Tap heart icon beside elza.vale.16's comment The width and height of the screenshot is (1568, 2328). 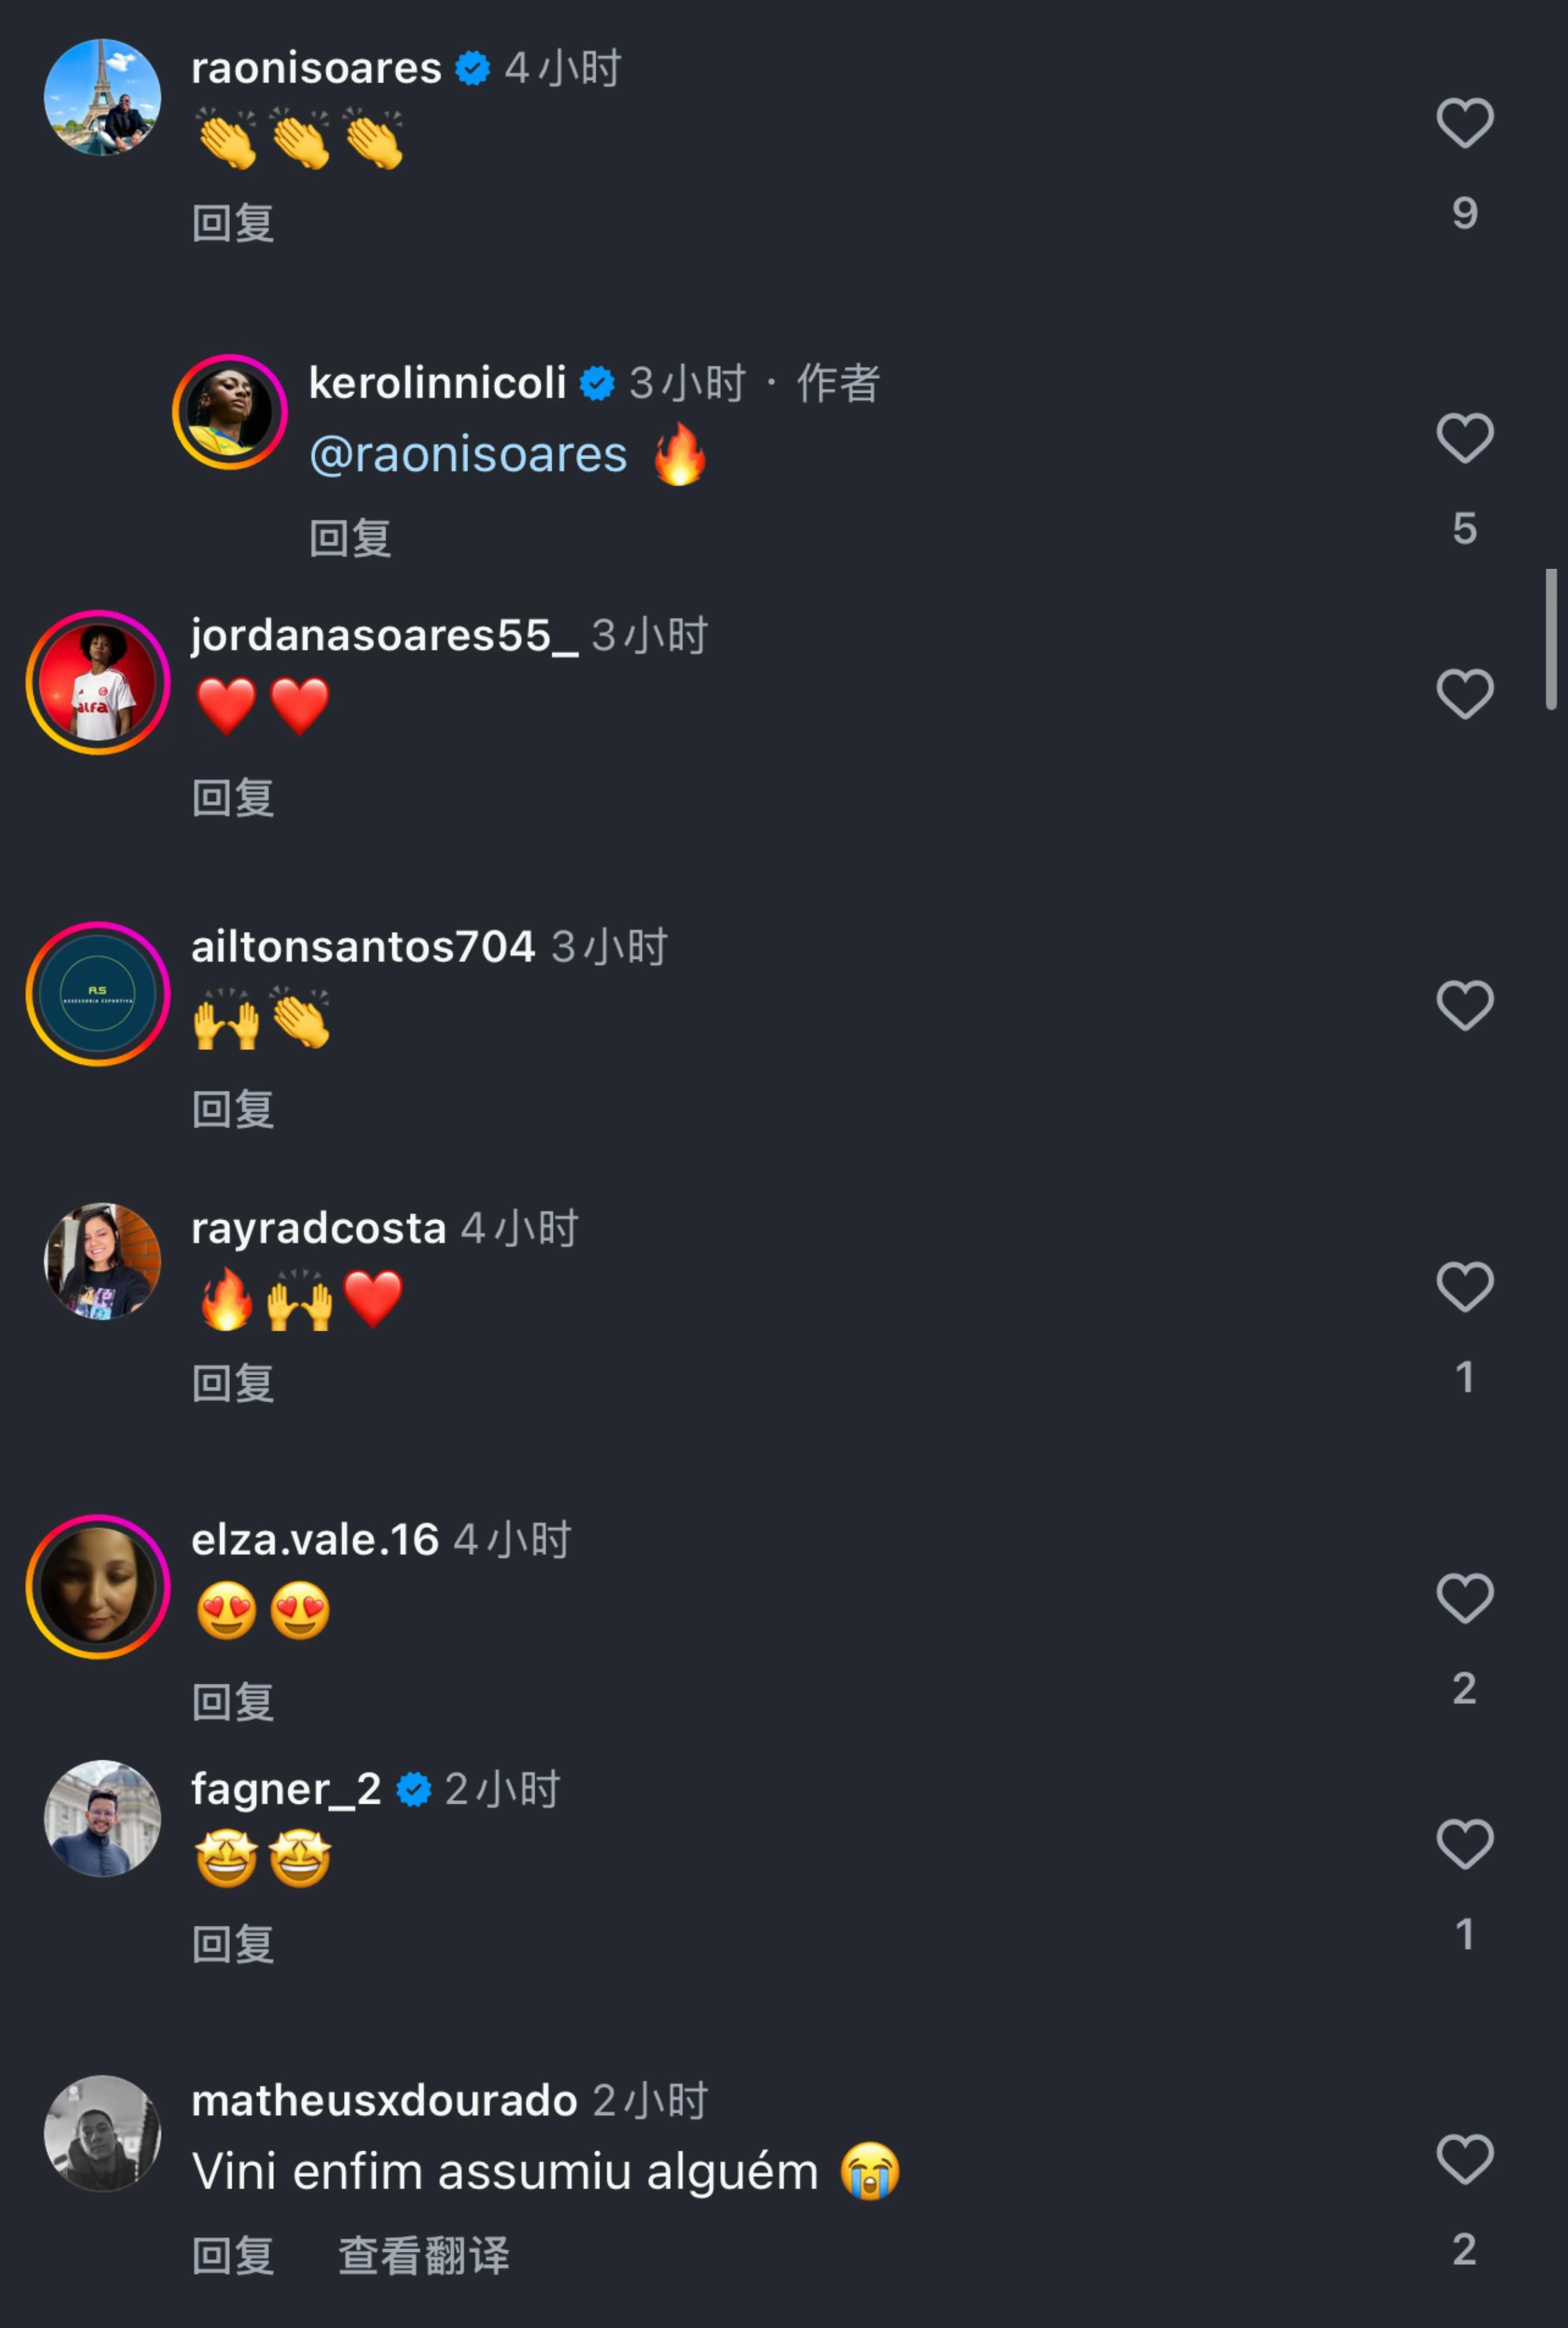pos(1464,1597)
